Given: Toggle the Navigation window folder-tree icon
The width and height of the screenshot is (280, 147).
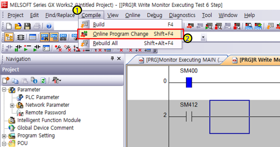Looking at the screenshot, I should tap(9, 37).
